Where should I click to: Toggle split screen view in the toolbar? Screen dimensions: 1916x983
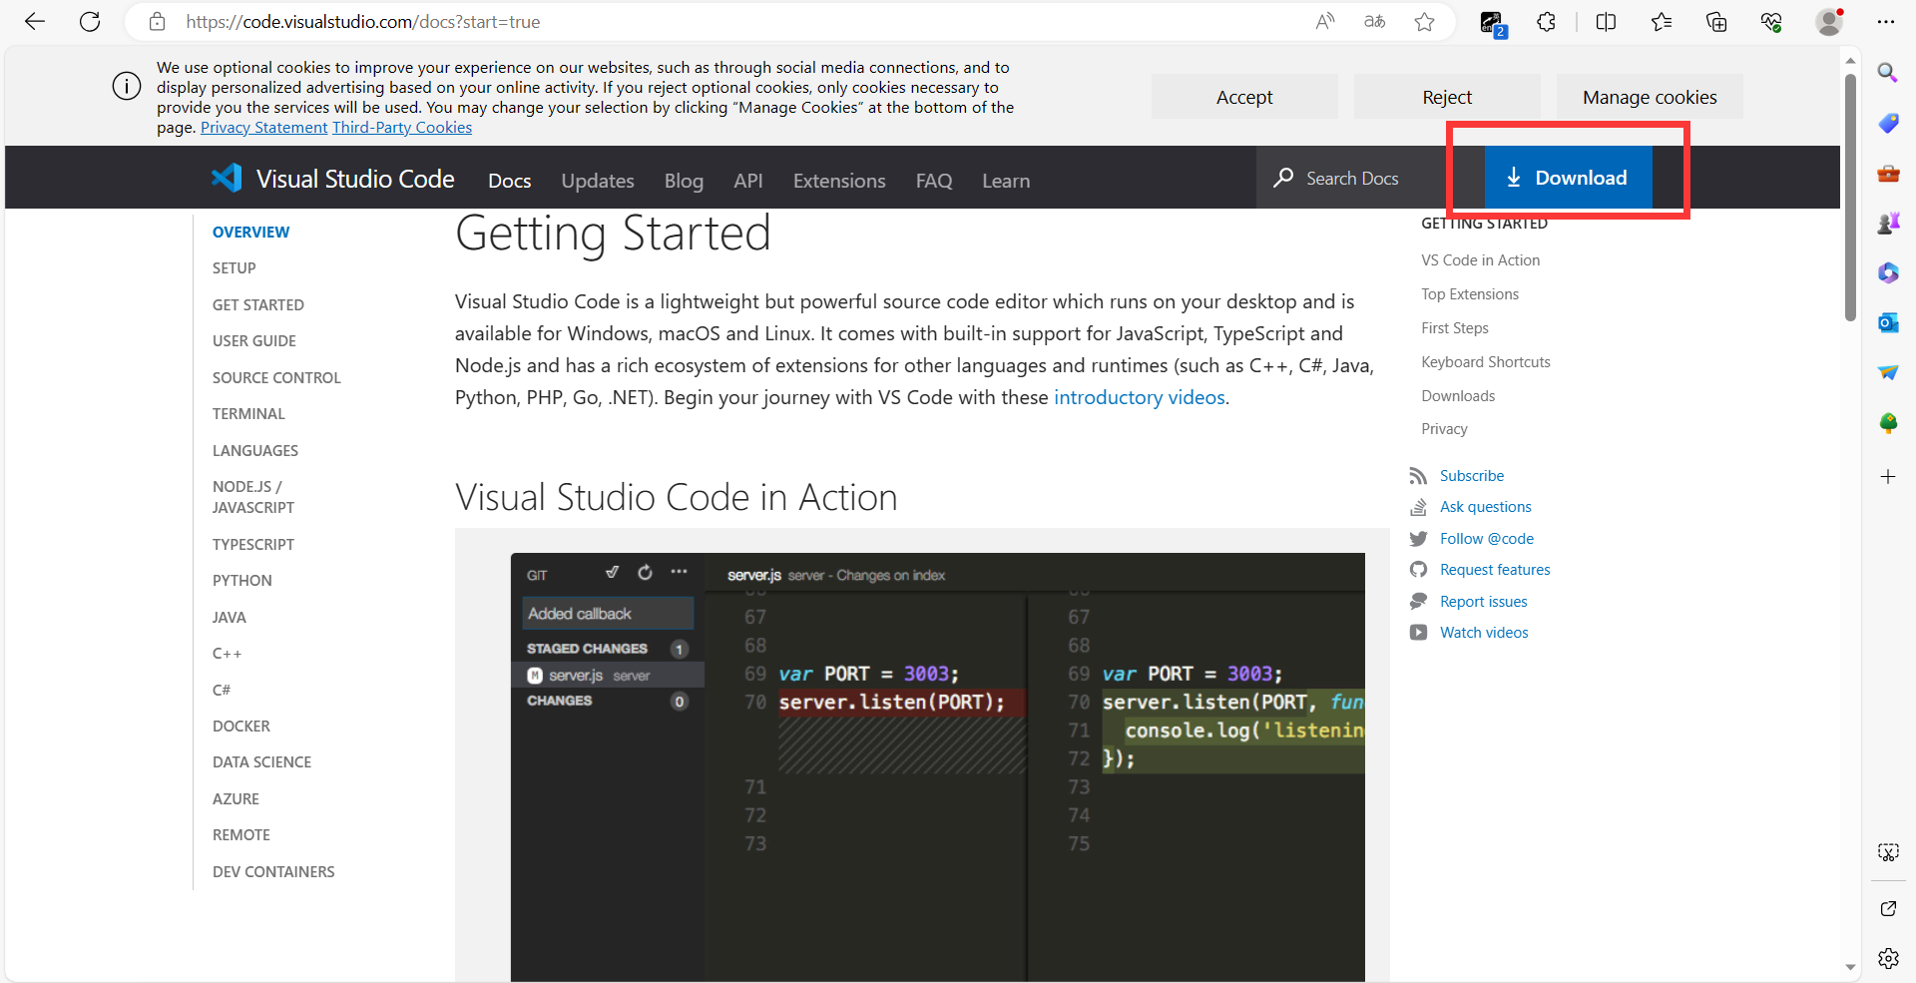(1606, 21)
